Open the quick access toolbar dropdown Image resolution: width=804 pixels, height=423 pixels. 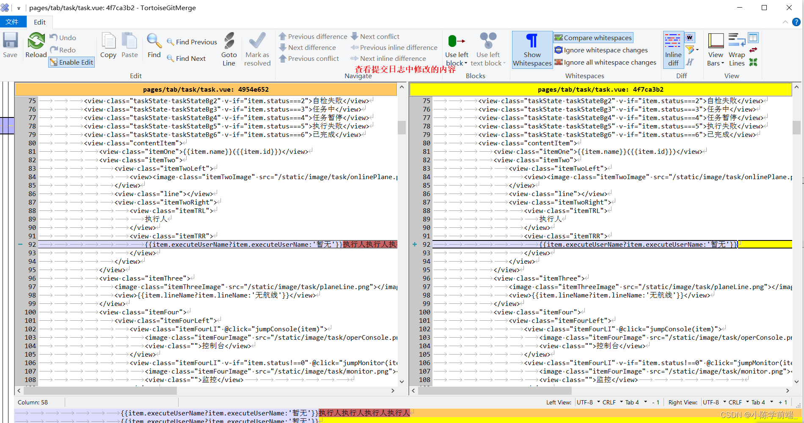tap(19, 8)
